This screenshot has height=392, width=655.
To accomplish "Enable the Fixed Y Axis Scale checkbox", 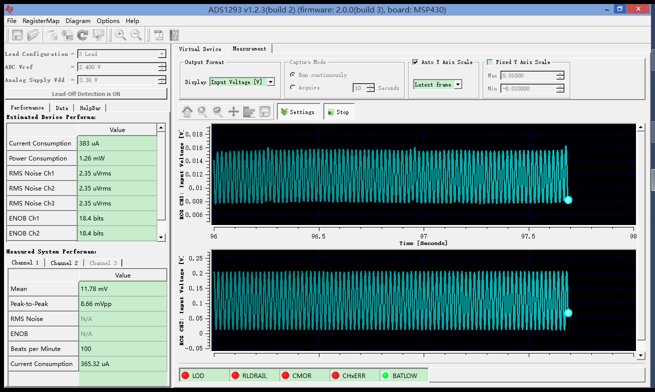I will (490, 62).
